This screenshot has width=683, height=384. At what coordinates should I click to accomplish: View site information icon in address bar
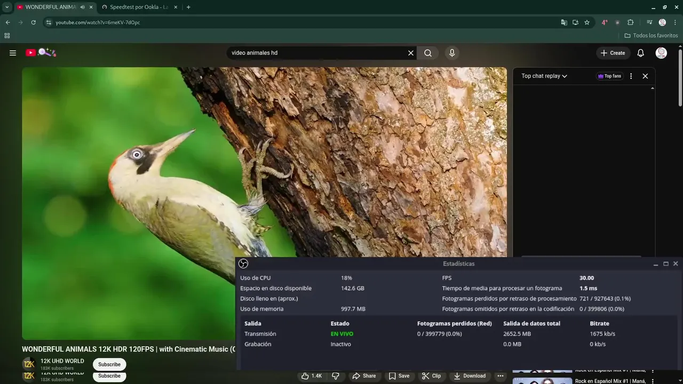click(49, 22)
